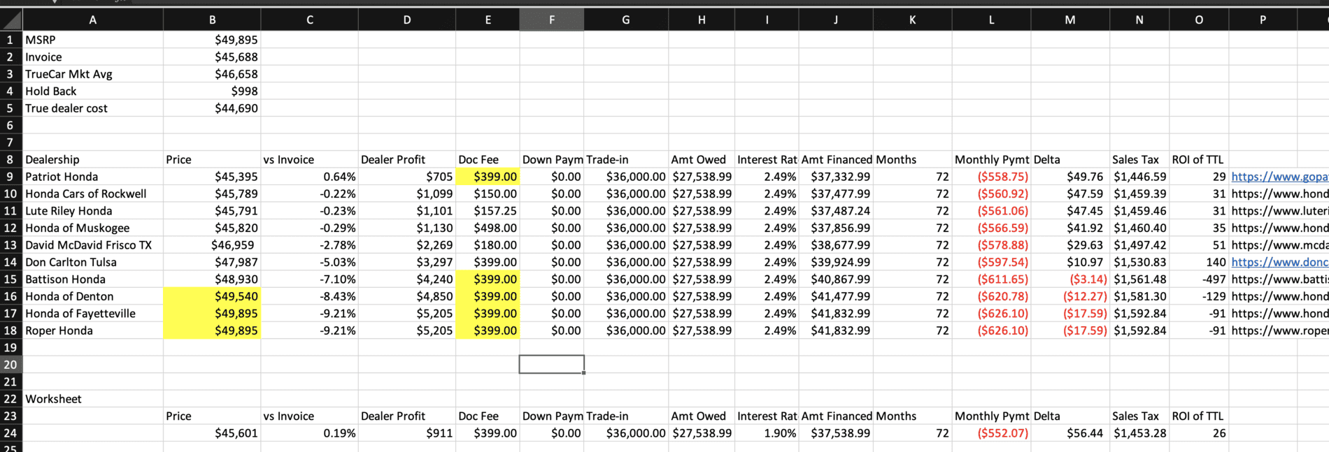This screenshot has height=452, width=1329.
Task: Select Battison Honda ROI value -497
Action: point(1199,279)
